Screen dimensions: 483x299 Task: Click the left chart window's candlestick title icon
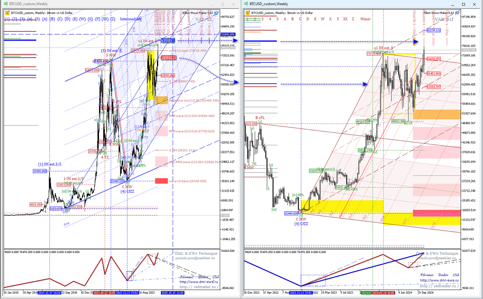pos(6,3)
